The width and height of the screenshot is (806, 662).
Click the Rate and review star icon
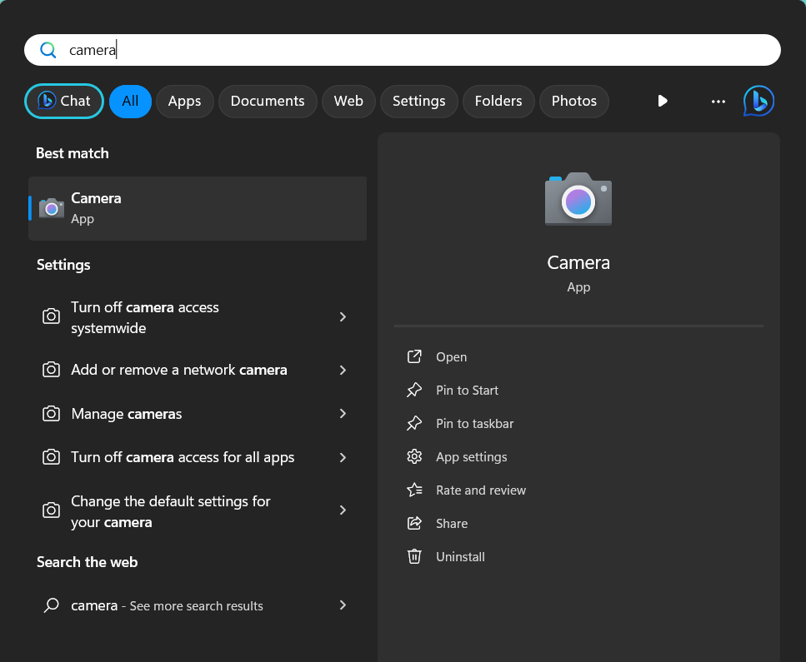pos(414,490)
